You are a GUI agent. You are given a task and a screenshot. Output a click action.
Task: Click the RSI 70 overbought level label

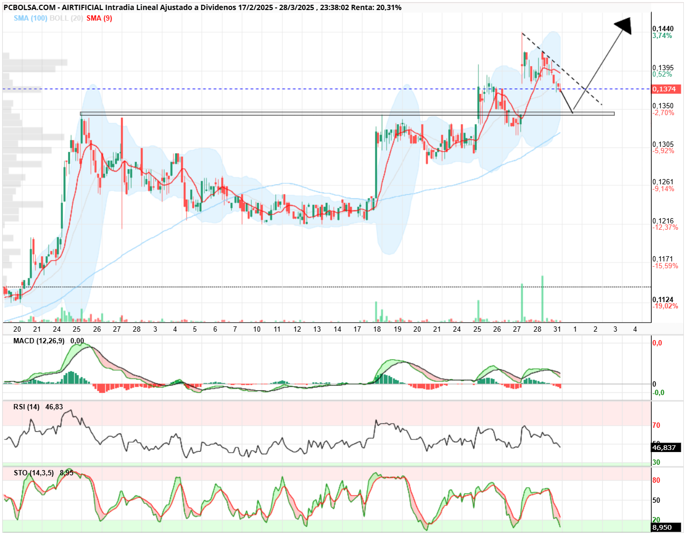pos(656,425)
